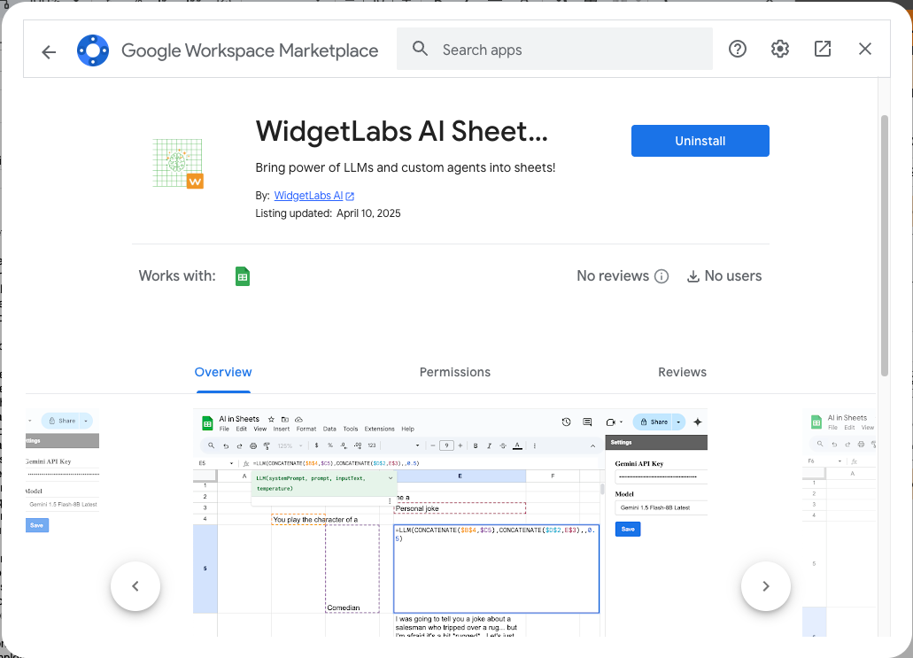Click the version history clock icon in screenshot
Viewport: 913px width, 658px height.
[x=566, y=422]
